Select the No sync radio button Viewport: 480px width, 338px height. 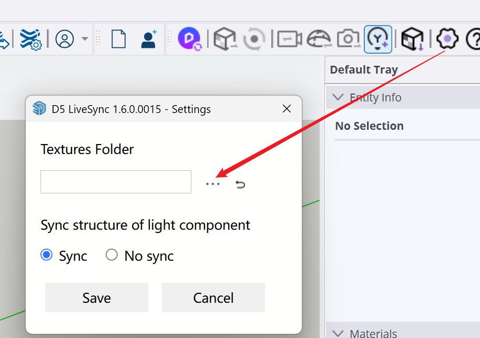tap(111, 255)
